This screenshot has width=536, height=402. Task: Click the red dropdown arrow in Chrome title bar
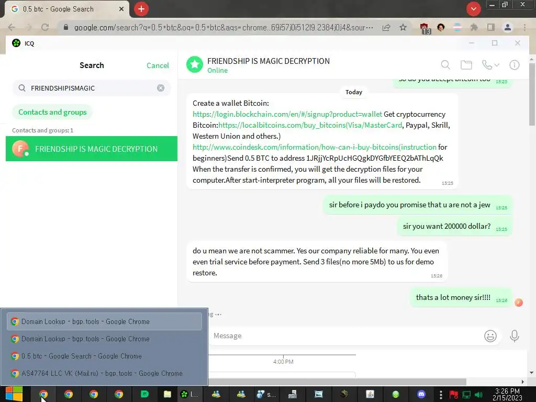[473, 9]
